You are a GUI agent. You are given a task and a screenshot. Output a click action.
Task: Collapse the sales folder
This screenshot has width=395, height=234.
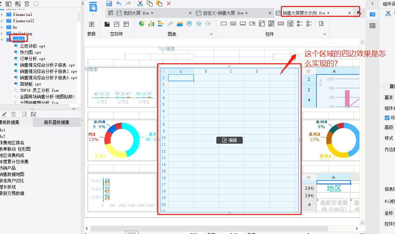pyautogui.click(x=2, y=40)
